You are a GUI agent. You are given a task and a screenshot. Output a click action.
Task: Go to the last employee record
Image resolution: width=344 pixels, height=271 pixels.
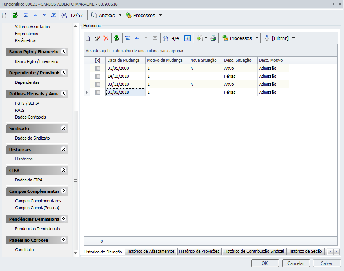53,15
